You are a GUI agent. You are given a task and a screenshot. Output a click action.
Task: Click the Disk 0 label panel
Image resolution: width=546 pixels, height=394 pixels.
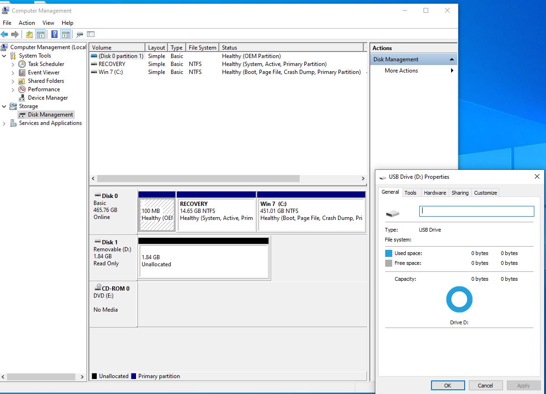pyautogui.click(x=113, y=212)
